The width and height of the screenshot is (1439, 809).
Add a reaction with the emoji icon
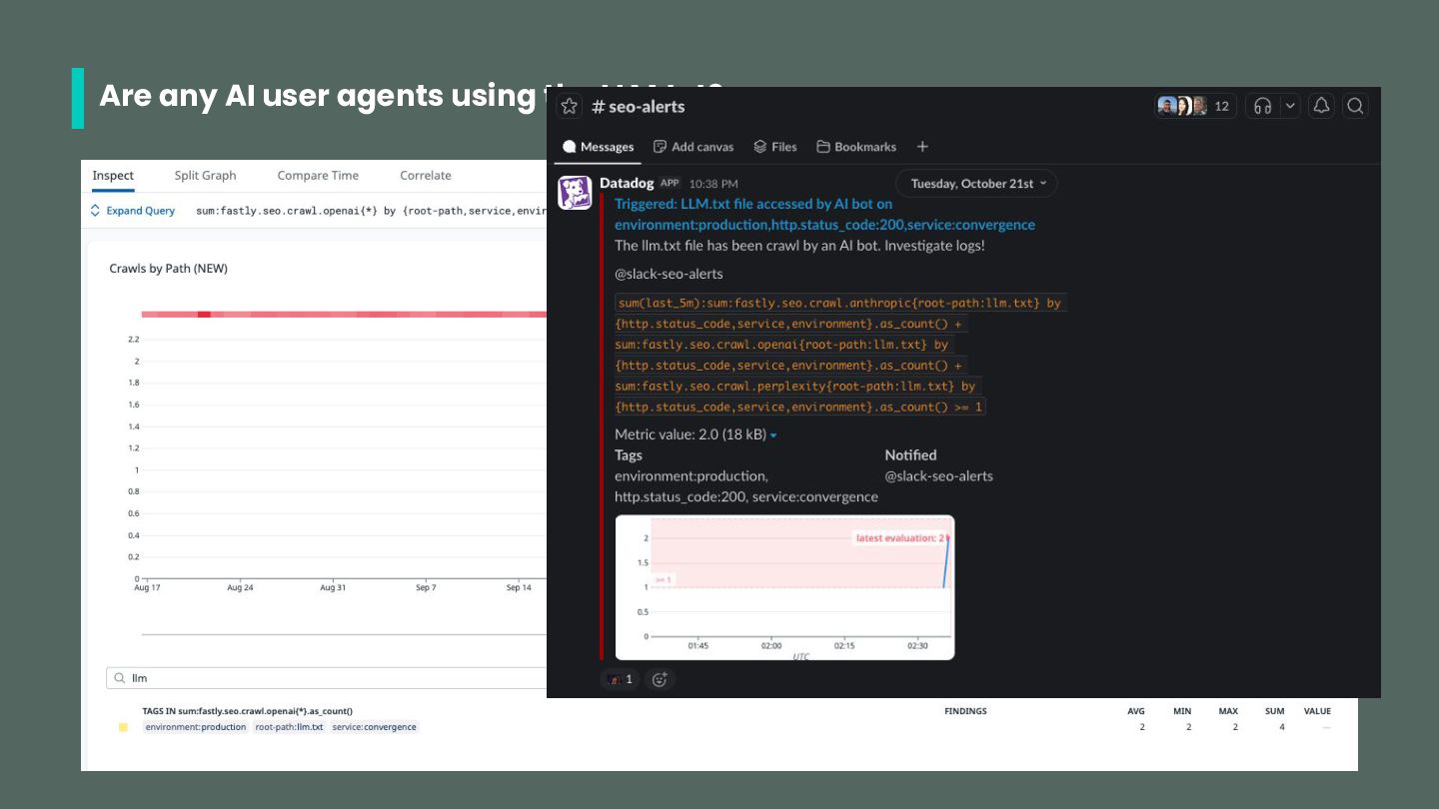click(x=660, y=679)
